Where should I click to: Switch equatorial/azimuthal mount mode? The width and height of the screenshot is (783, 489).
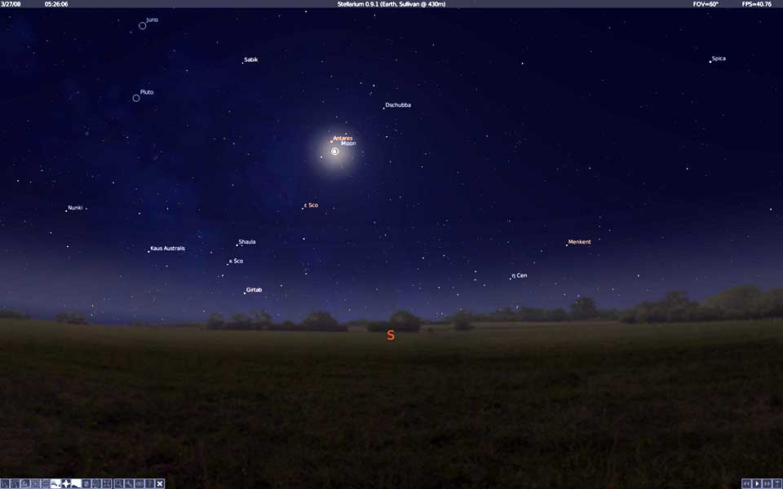(x=97, y=483)
